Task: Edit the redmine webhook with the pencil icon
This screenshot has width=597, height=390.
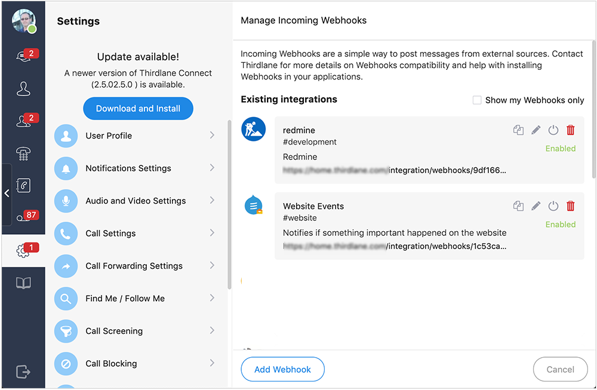Action: [x=536, y=130]
